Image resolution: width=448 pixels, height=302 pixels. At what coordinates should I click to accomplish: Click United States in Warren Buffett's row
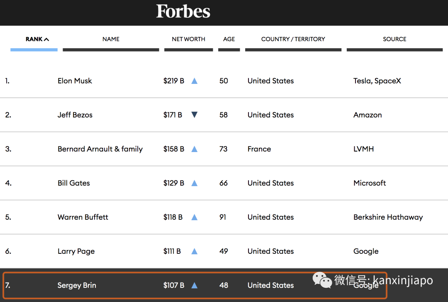tap(270, 217)
